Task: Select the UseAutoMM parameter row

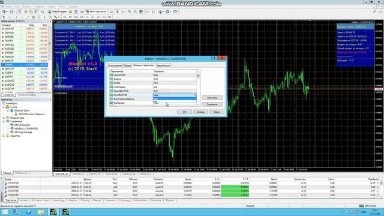Action: [152, 75]
